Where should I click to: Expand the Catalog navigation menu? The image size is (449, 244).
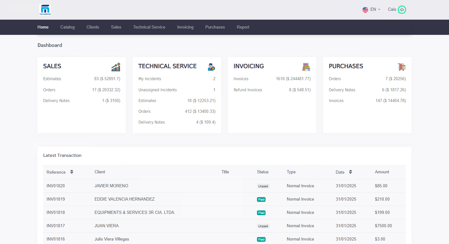pos(67,27)
